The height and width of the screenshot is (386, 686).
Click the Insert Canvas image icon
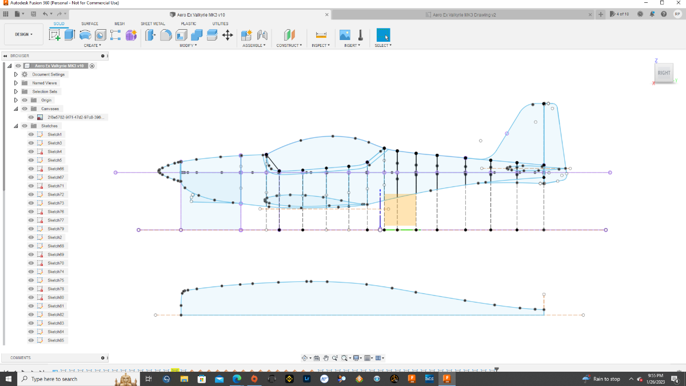[x=345, y=35]
